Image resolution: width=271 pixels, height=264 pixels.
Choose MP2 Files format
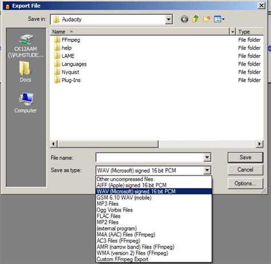click(x=154, y=222)
